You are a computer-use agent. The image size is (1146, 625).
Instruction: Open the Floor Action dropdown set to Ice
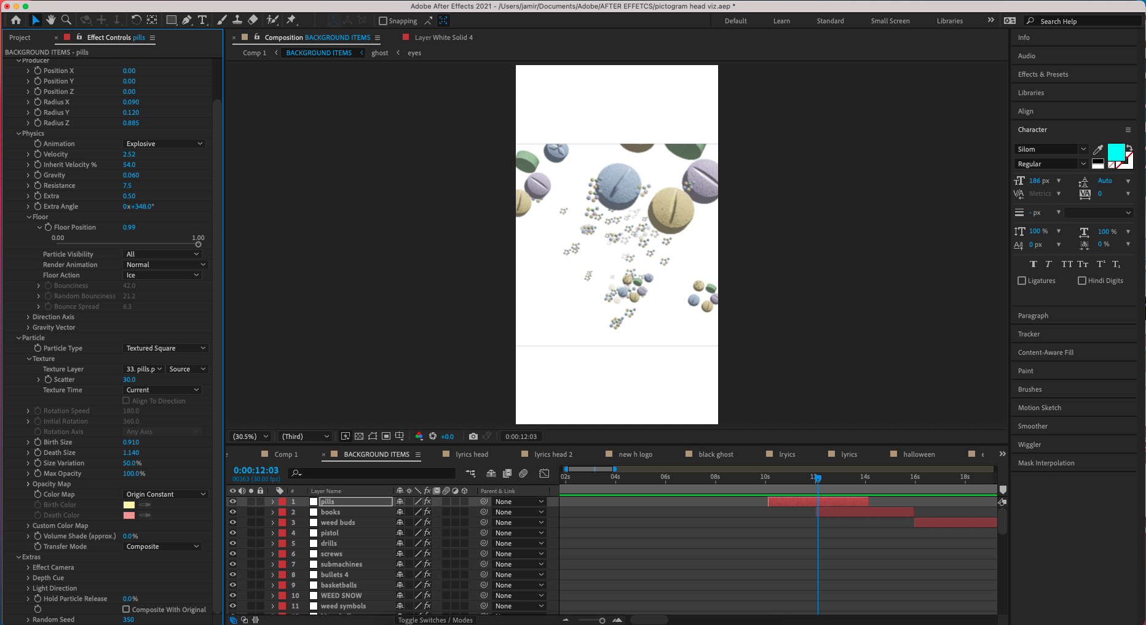(x=162, y=275)
